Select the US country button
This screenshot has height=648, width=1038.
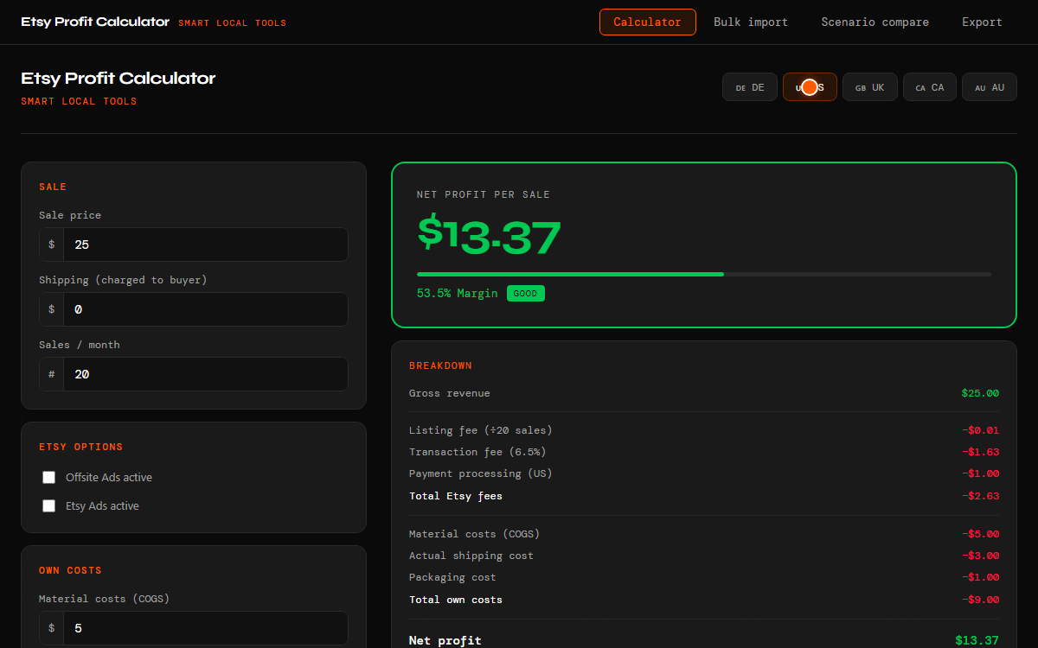810,87
